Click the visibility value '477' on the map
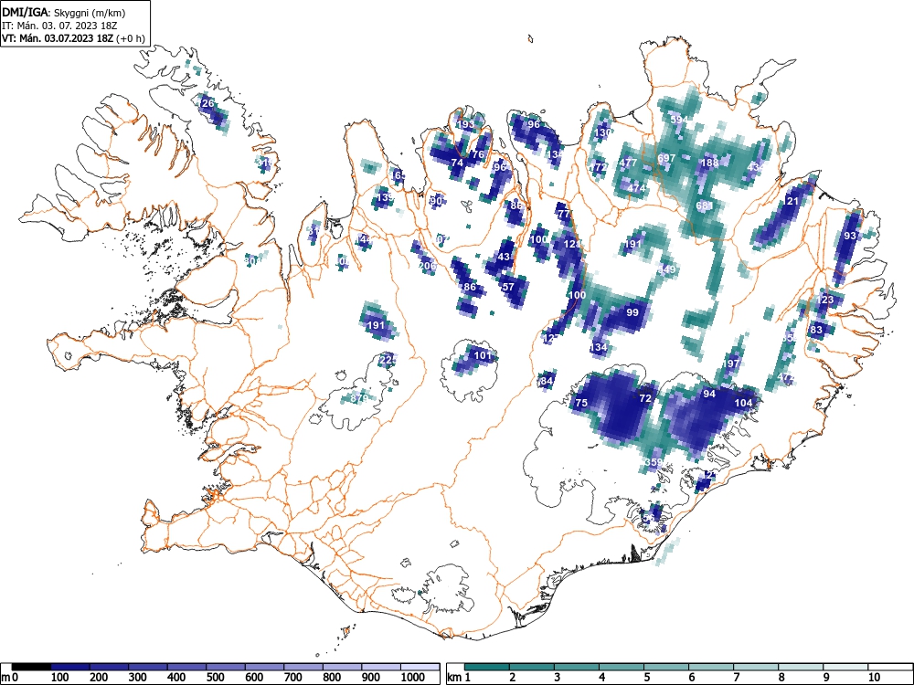Screen dimensions: 914x685 629,163
